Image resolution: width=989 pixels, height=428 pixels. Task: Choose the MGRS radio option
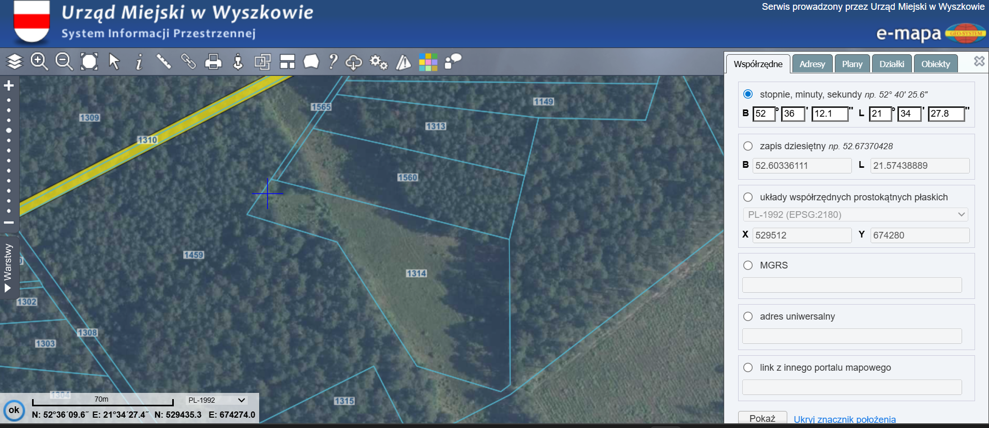[x=748, y=265]
